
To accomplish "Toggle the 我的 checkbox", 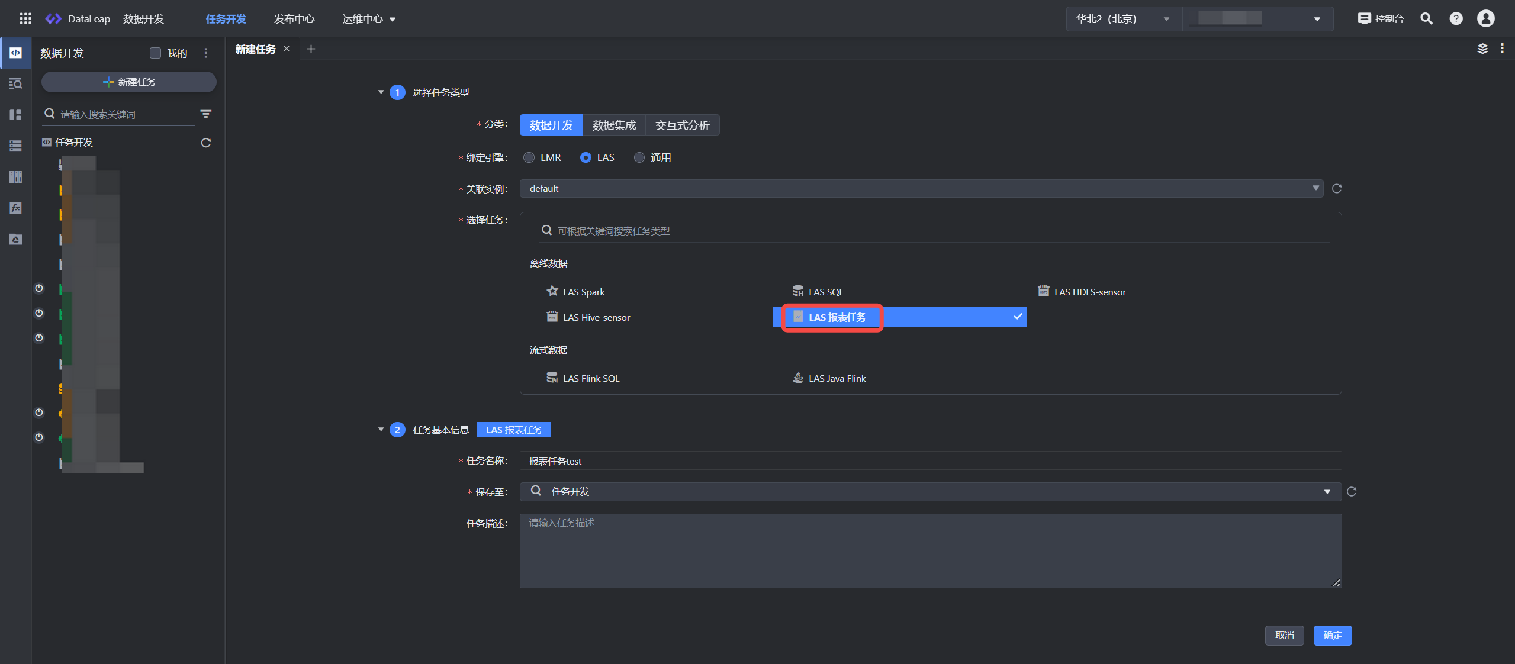I will [155, 53].
